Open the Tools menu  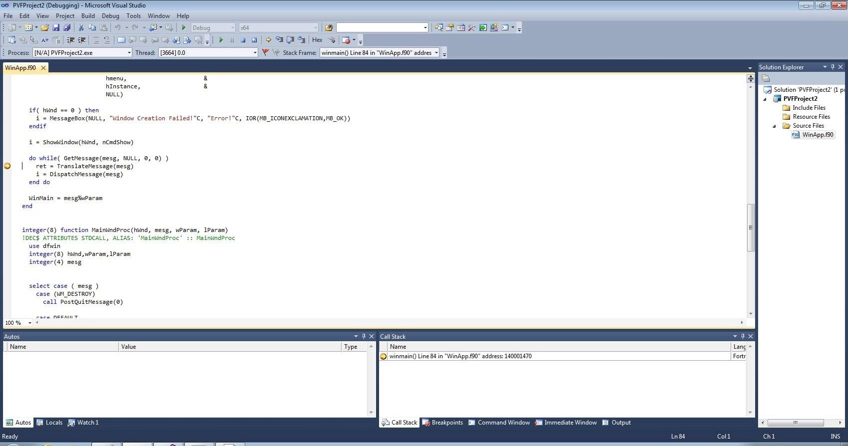tap(133, 16)
